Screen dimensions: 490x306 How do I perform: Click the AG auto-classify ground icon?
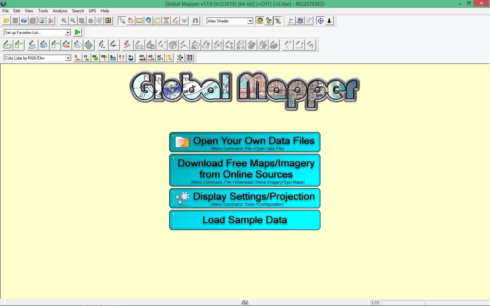click(x=151, y=58)
